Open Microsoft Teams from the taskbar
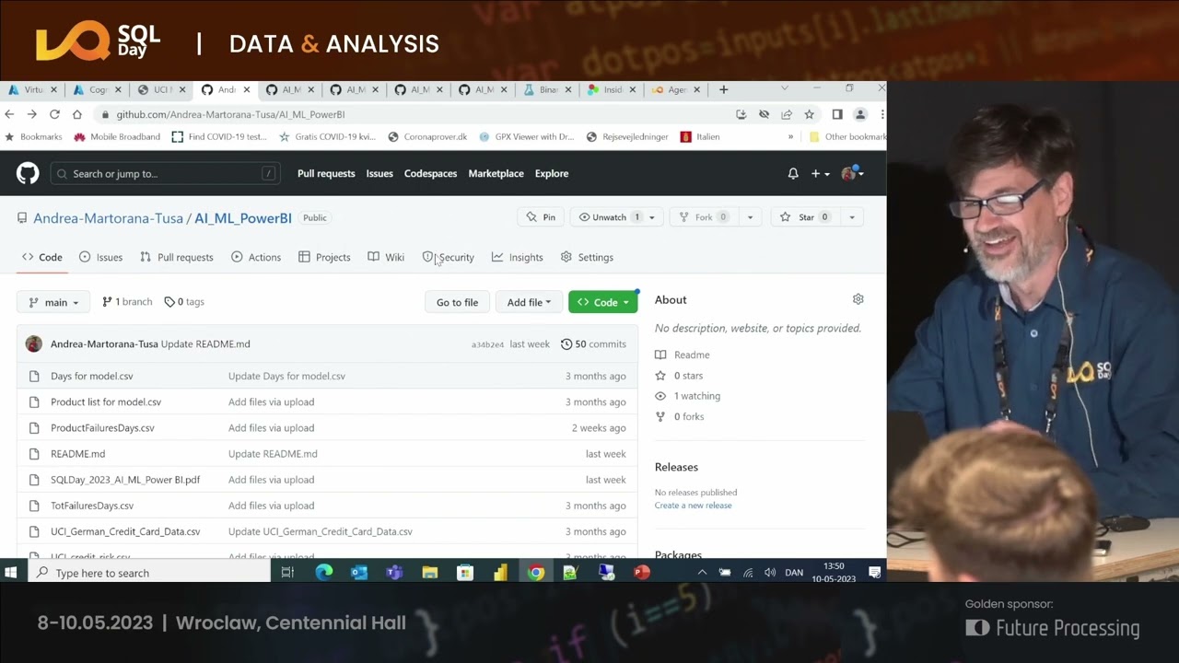1179x663 pixels. point(394,573)
